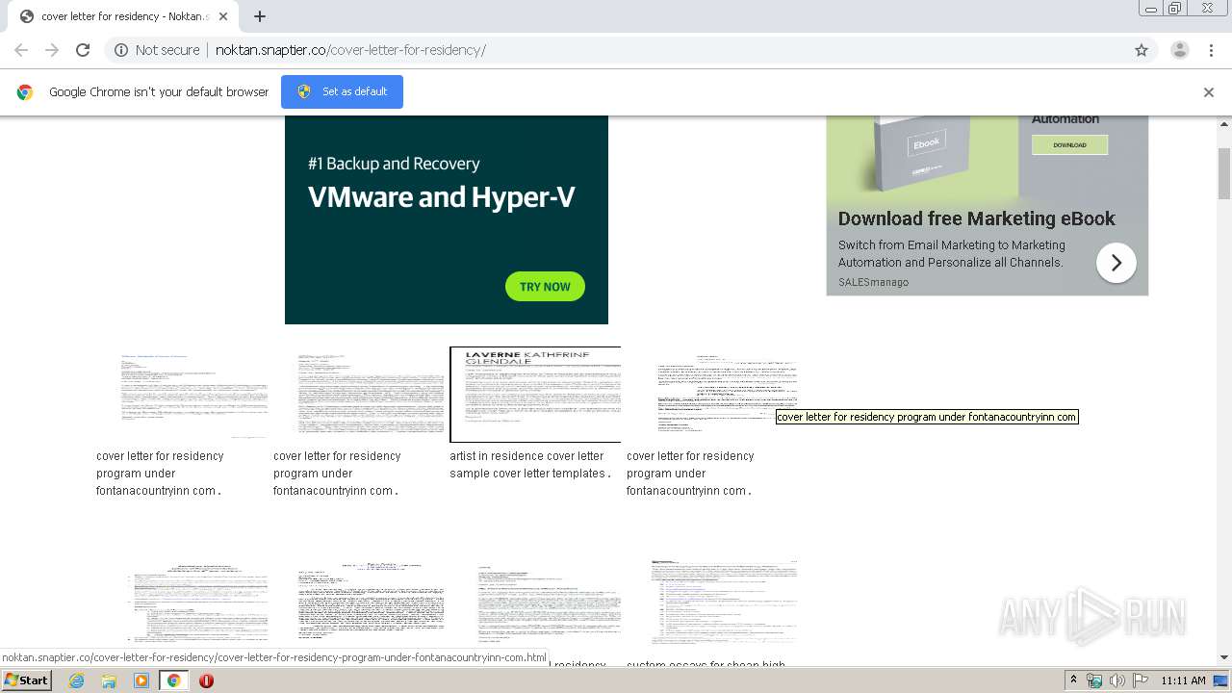The width and height of the screenshot is (1232, 693).
Task: Click SALESmanago advertiser label
Action: pyautogui.click(x=873, y=282)
